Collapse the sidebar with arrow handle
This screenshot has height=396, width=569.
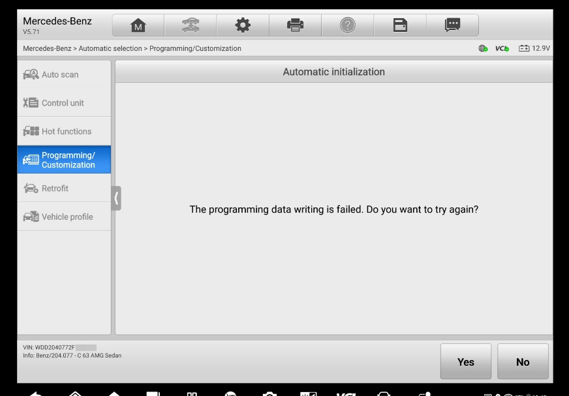tap(116, 198)
